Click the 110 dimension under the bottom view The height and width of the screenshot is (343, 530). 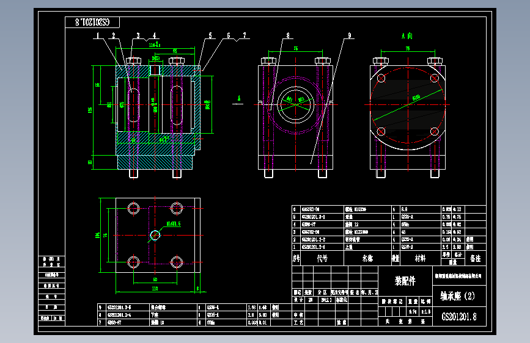(155, 288)
